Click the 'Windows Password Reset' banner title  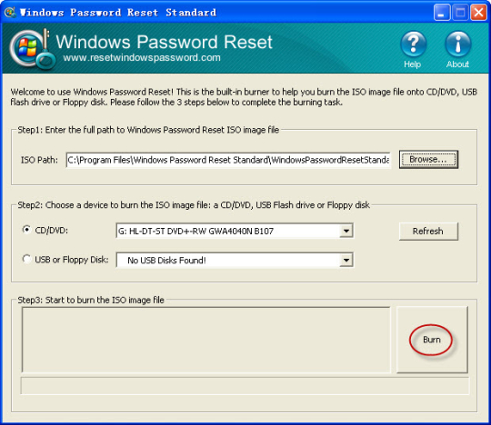click(x=164, y=42)
